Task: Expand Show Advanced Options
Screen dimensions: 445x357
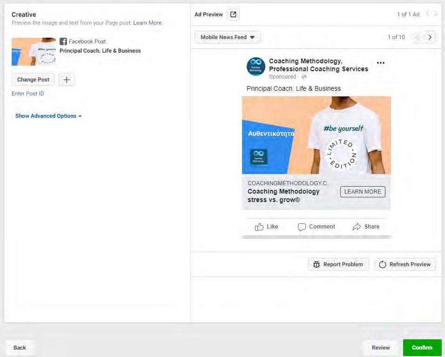Action: coord(48,116)
